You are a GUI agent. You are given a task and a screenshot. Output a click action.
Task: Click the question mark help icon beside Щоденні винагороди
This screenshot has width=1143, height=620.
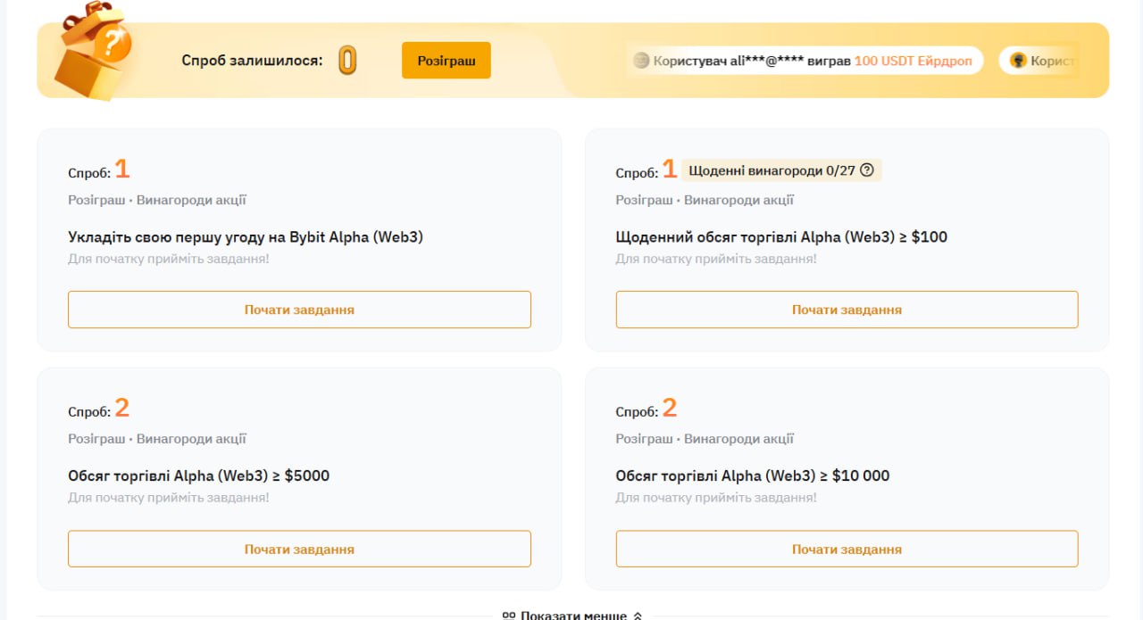click(x=866, y=170)
